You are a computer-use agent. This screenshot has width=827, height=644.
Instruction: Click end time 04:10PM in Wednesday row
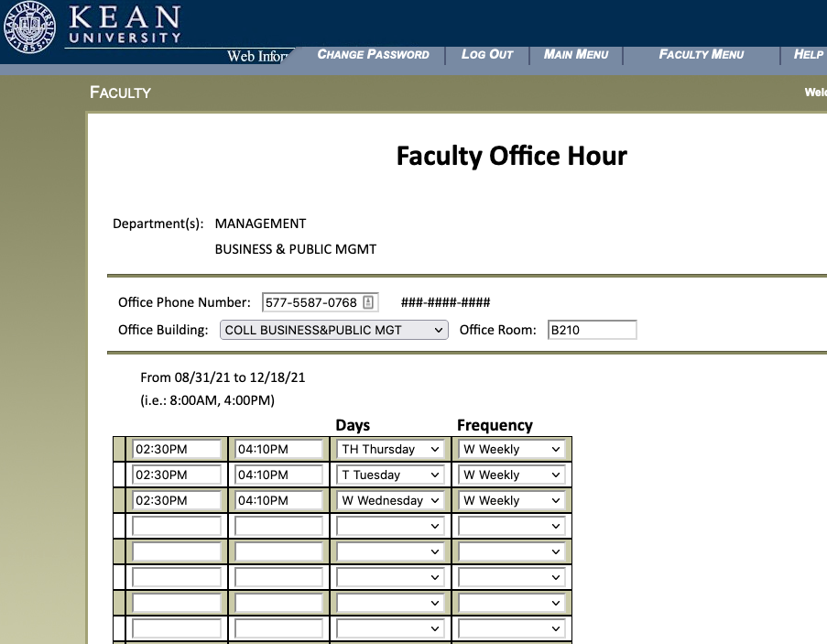[278, 500]
